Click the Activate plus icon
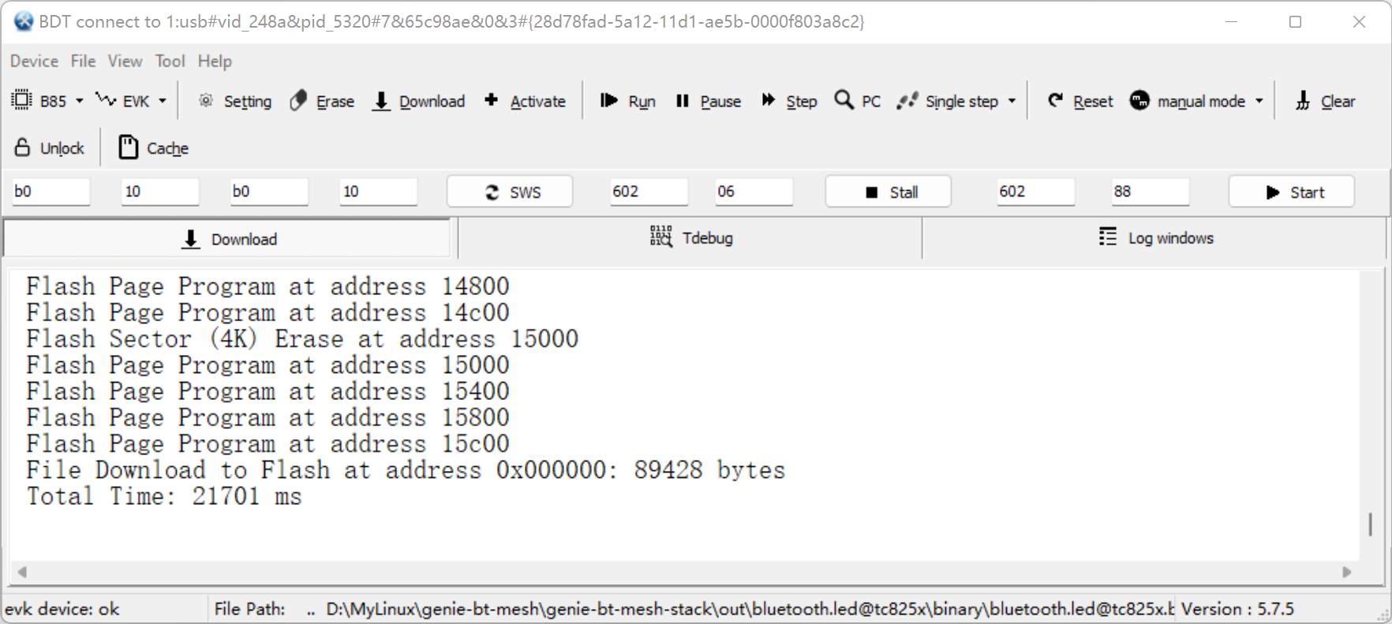Image resolution: width=1392 pixels, height=624 pixels. coord(491,99)
